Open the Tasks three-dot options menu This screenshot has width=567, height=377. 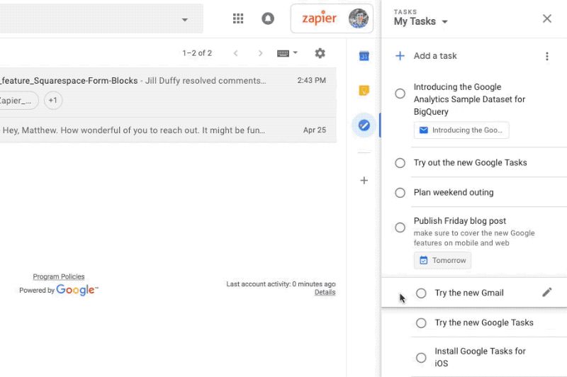coord(546,57)
